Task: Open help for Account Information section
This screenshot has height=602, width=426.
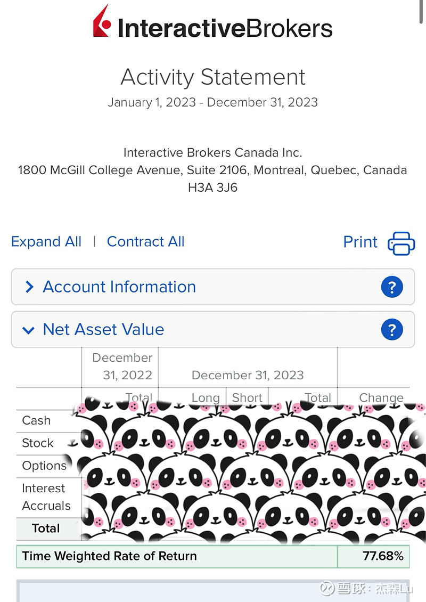Action: 392,287
